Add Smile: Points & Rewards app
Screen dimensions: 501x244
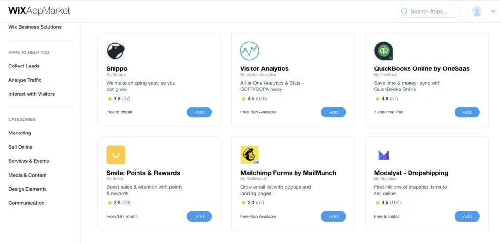pyautogui.click(x=200, y=216)
